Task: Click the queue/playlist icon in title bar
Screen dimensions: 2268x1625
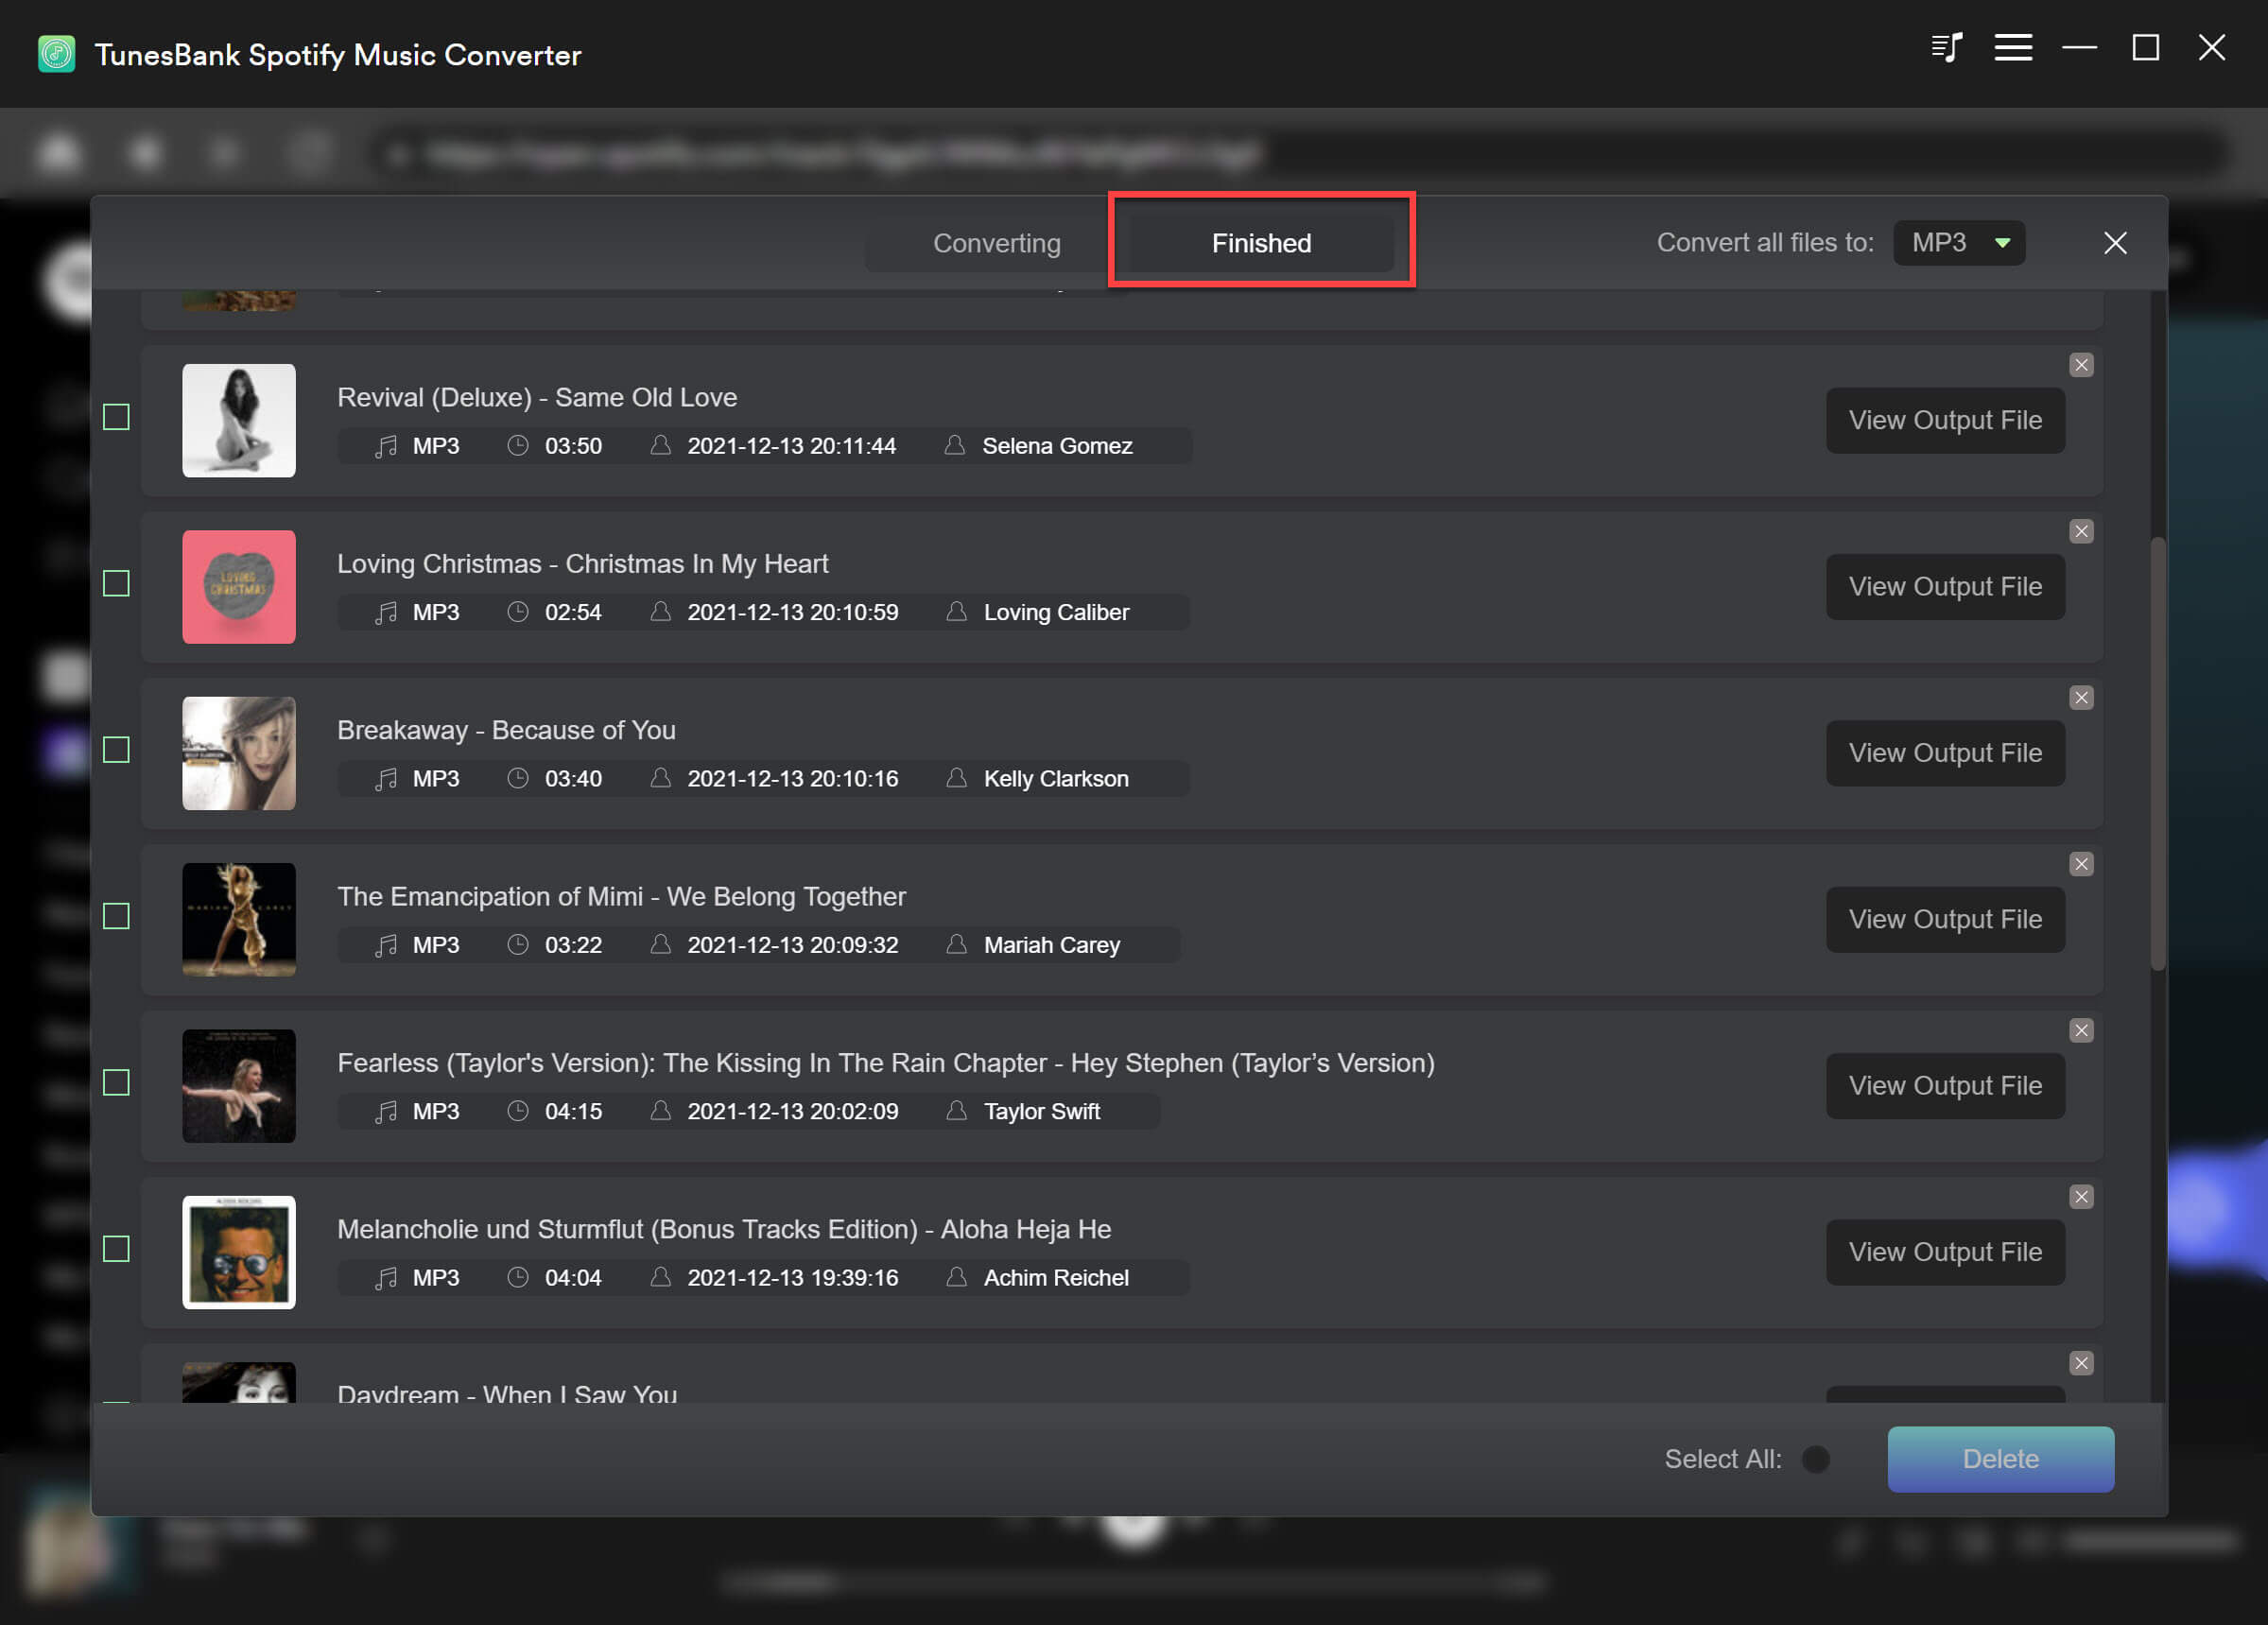Action: pos(1948,47)
